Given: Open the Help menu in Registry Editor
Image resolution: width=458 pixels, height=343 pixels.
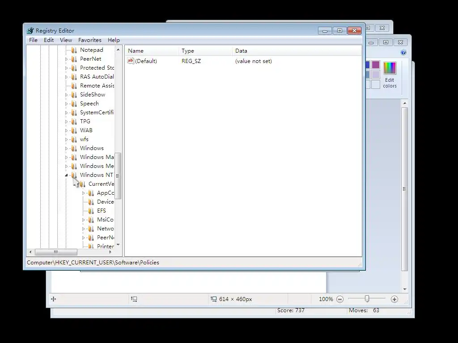Looking at the screenshot, I should click(x=114, y=40).
